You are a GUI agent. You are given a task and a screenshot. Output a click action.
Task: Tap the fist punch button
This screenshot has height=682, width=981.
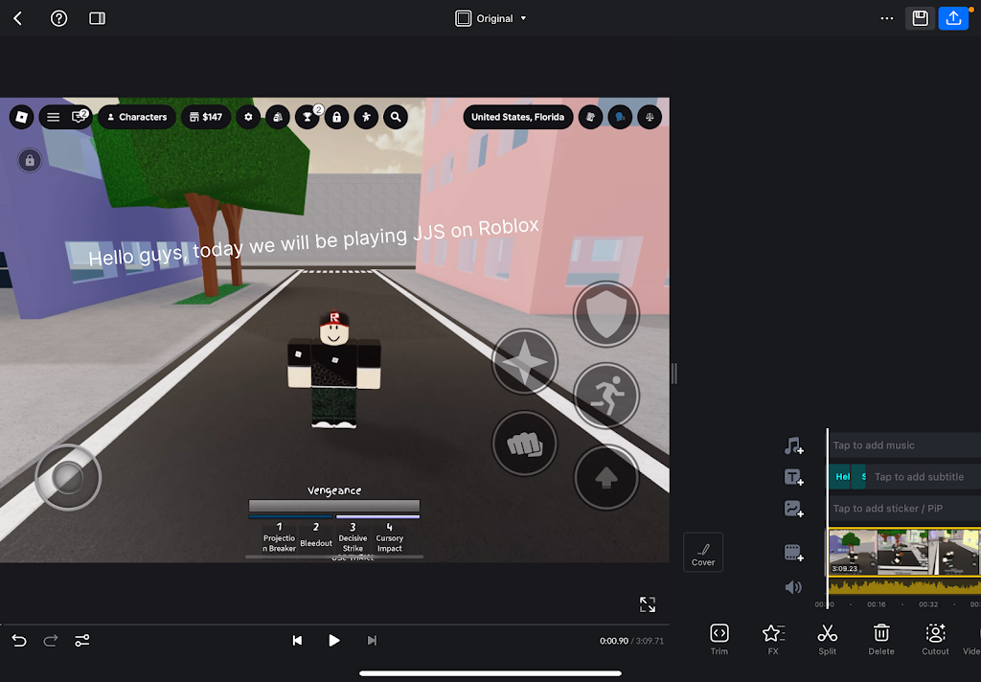click(524, 443)
